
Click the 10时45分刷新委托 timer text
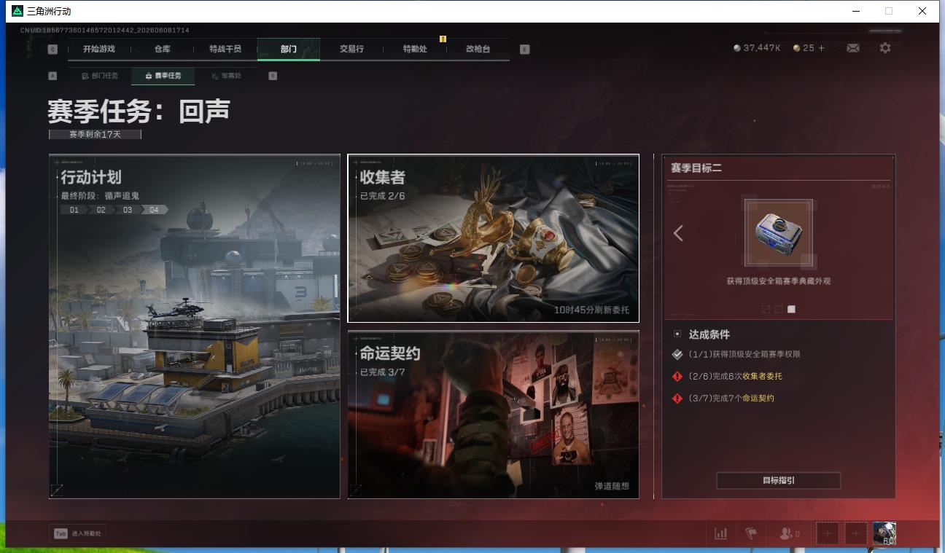pyautogui.click(x=591, y=310)
